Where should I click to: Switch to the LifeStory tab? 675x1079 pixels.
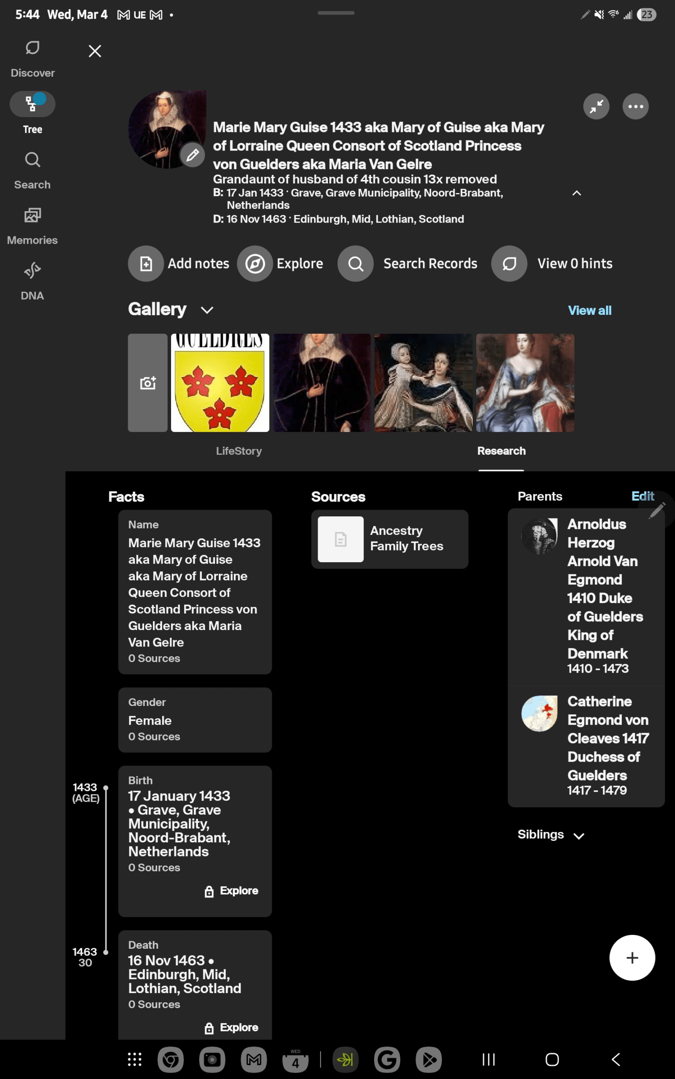click(239, 451)
